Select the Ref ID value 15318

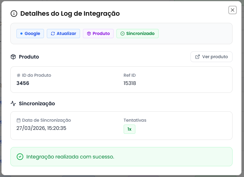pyautogui.click(x=130, y=83)
